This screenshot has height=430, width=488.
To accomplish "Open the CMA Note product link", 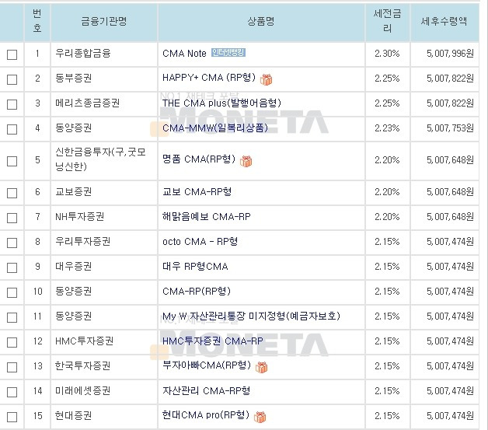I will pos(184,54).
